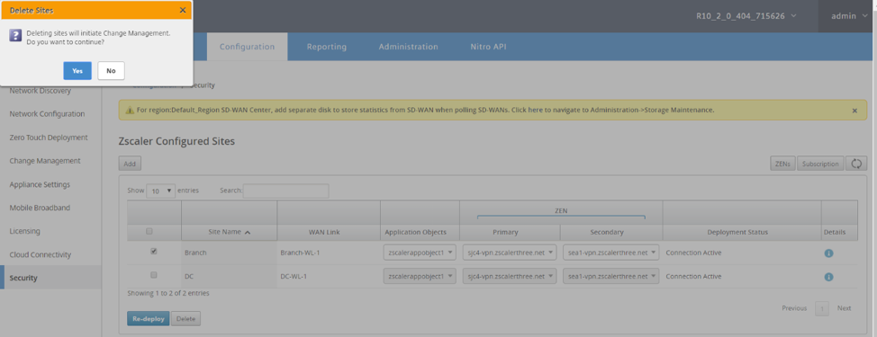
Task: Sort by Site Name arrow
Action: point(248,232)
